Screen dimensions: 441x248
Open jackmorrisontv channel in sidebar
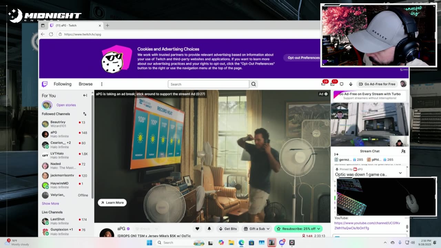coord(65,176)
